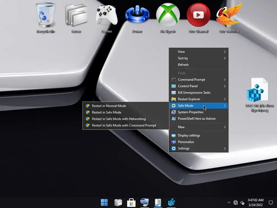
Task: Choose Restart in Safe Mode
Action: point(126,112)
